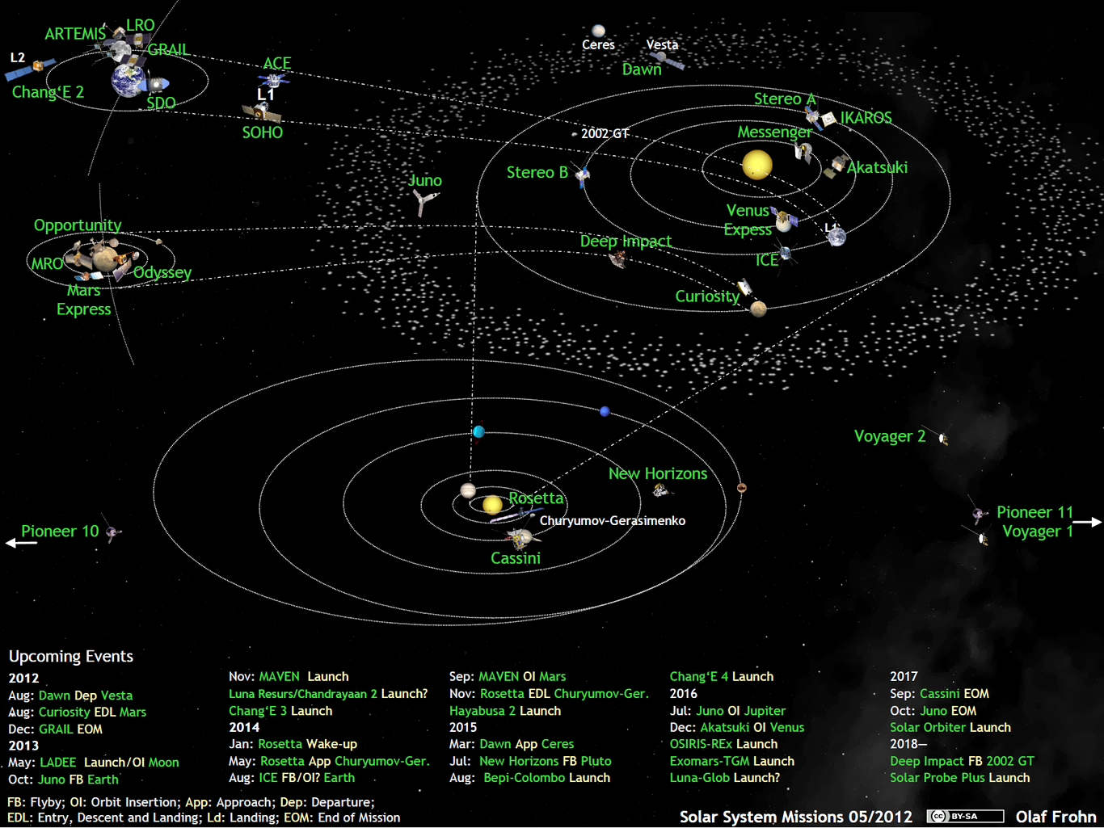Select the IKAROS solar sail image
This screenshot has height=828, width=1104.
(828, 120)
